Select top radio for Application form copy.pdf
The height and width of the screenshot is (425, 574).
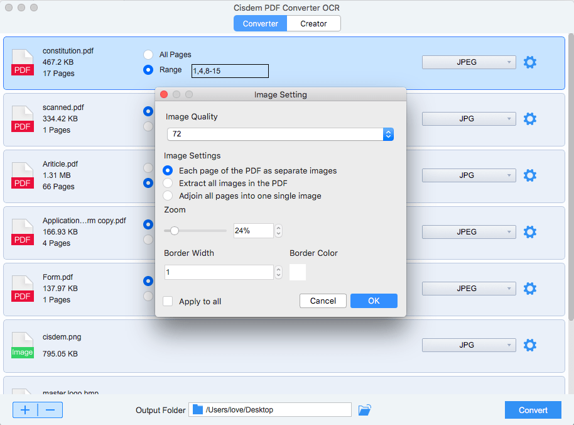point(148,224)
